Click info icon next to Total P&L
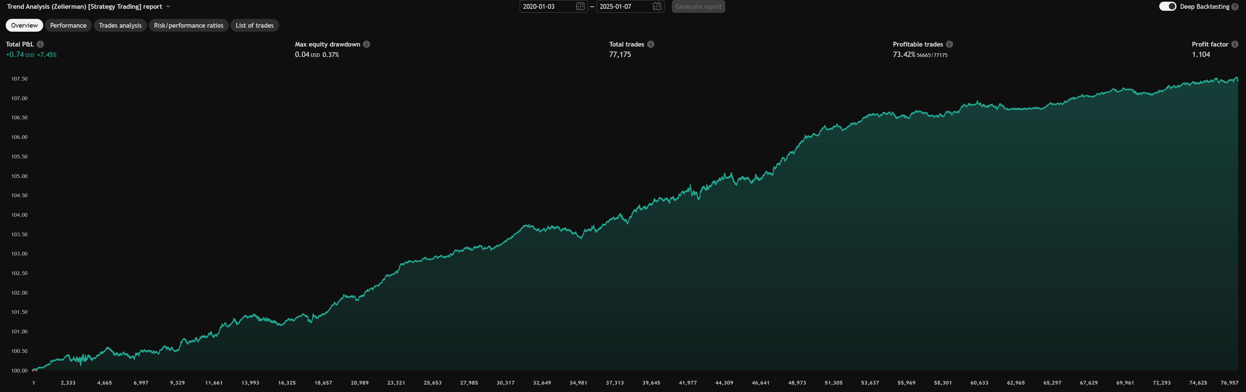 pyautogui.click(x=40, y=44)
